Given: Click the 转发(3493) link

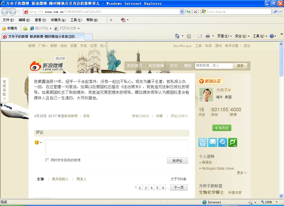Looking at the screenshot, I should (x=141, y=116).
